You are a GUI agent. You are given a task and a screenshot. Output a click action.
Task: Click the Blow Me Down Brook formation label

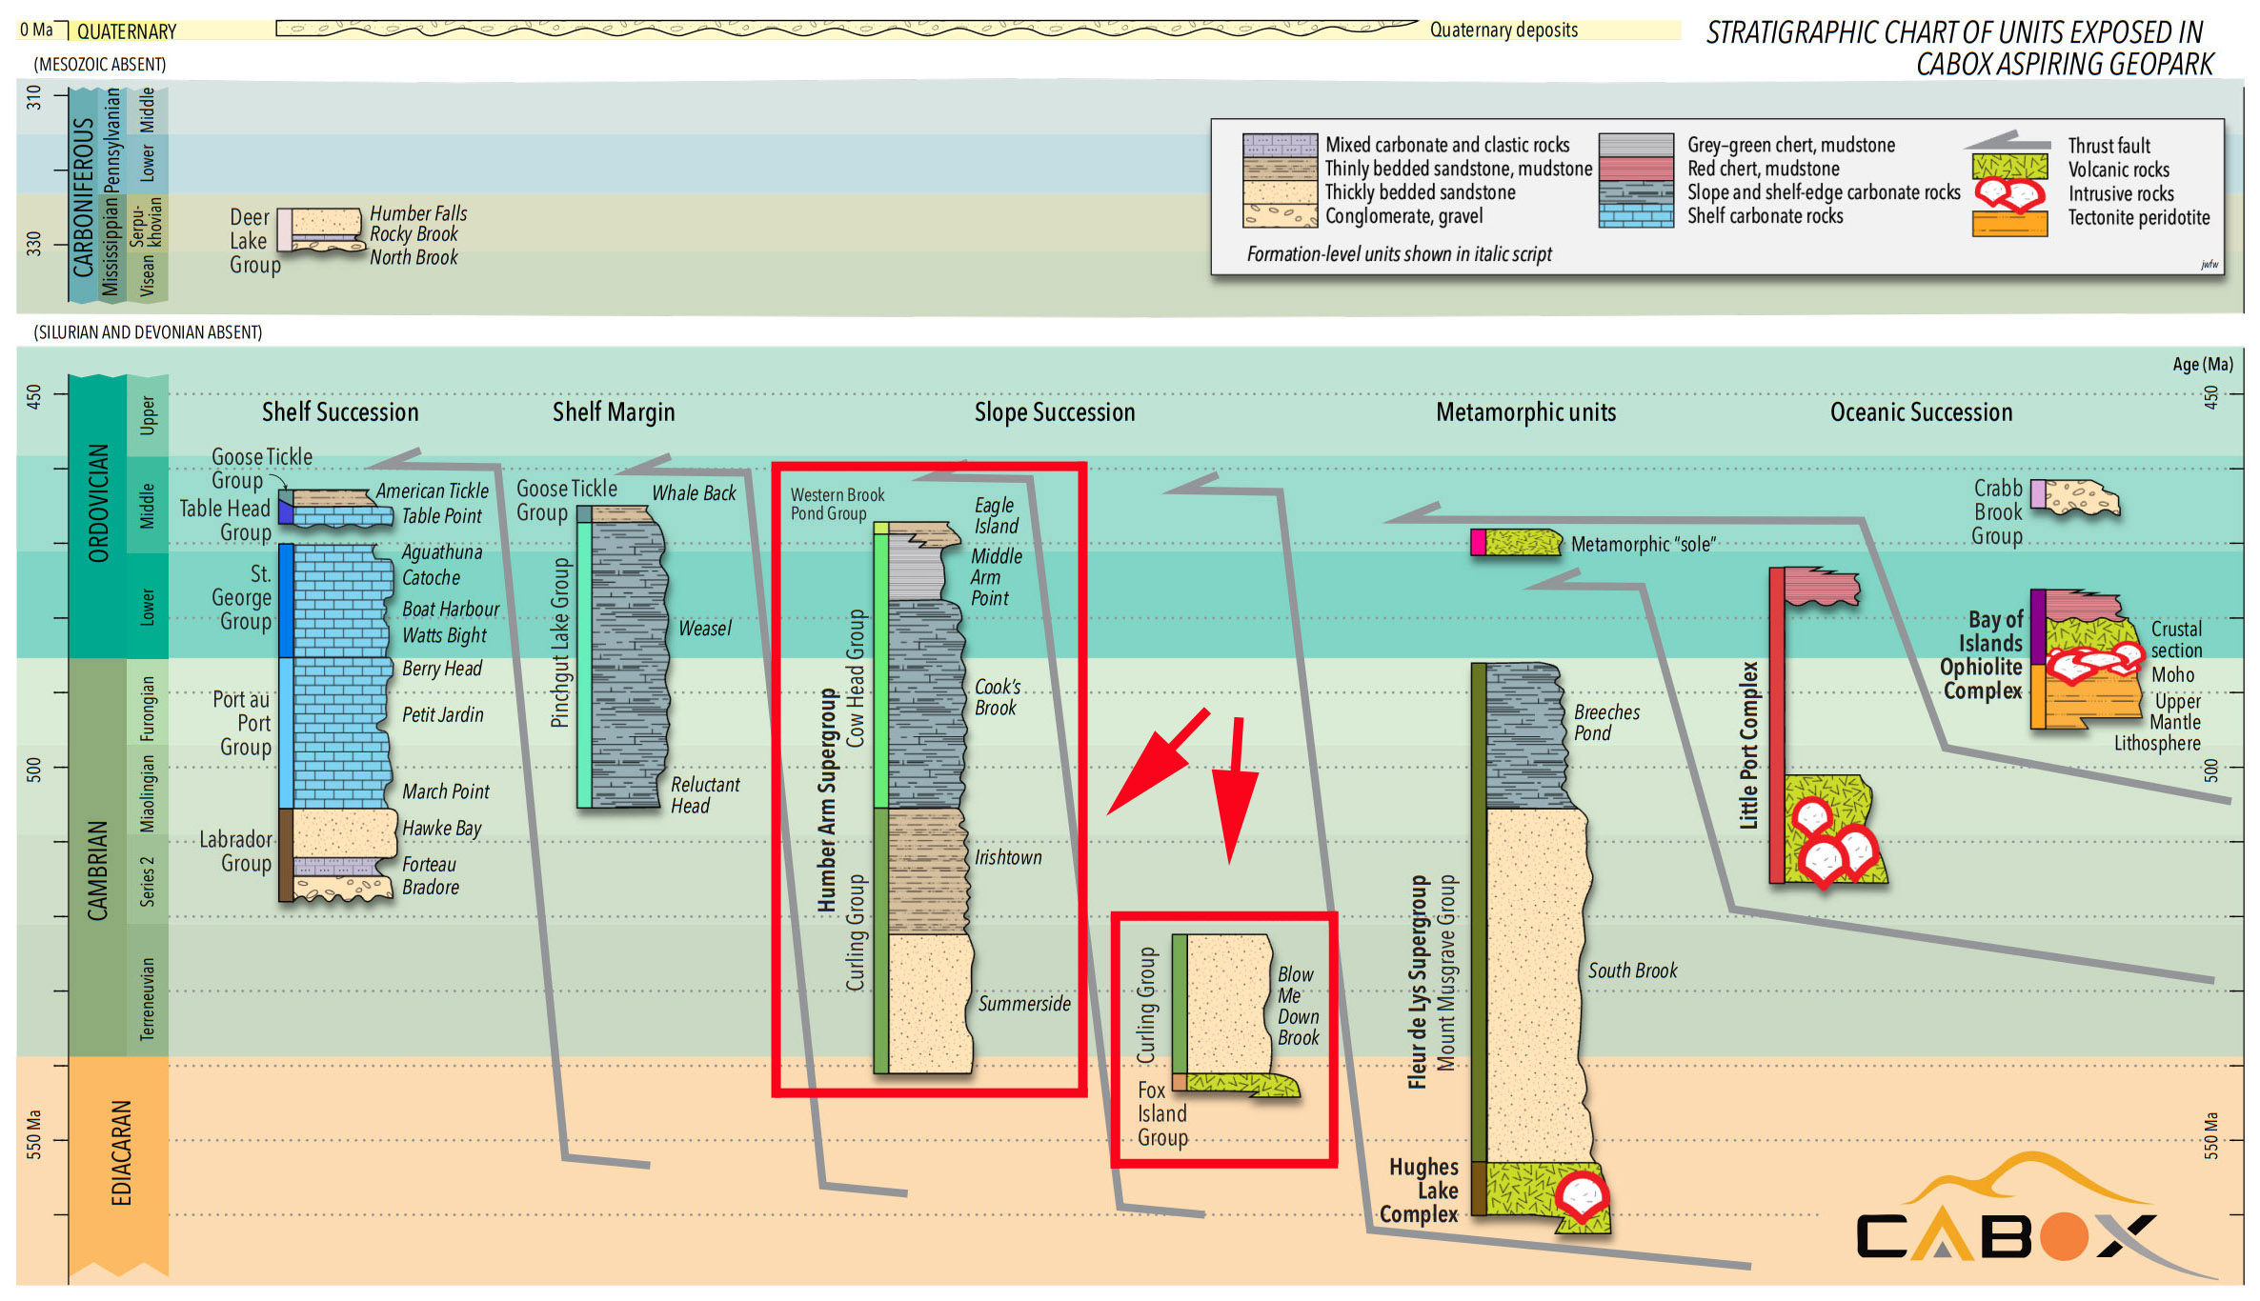[x=1298, y=1006]
